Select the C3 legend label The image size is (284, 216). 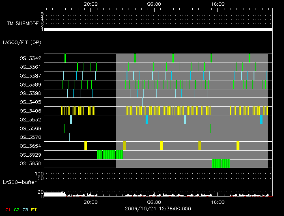click(25, 209)
